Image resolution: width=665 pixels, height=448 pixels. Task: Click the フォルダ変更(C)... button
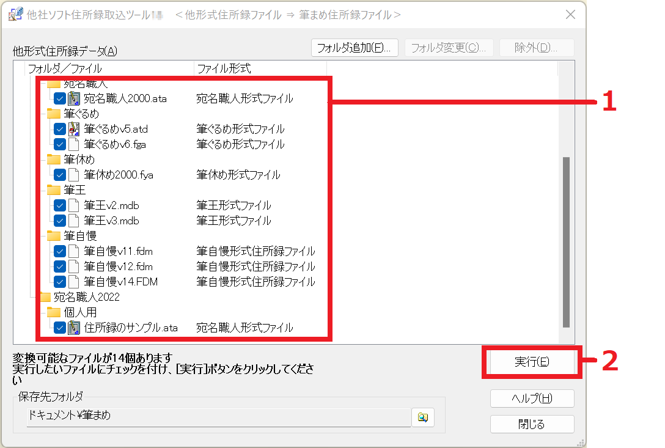click(x=449, y=48)
